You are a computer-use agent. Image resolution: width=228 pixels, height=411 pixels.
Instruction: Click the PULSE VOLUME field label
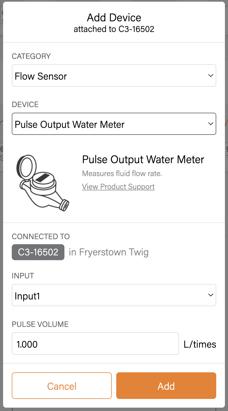40,324
